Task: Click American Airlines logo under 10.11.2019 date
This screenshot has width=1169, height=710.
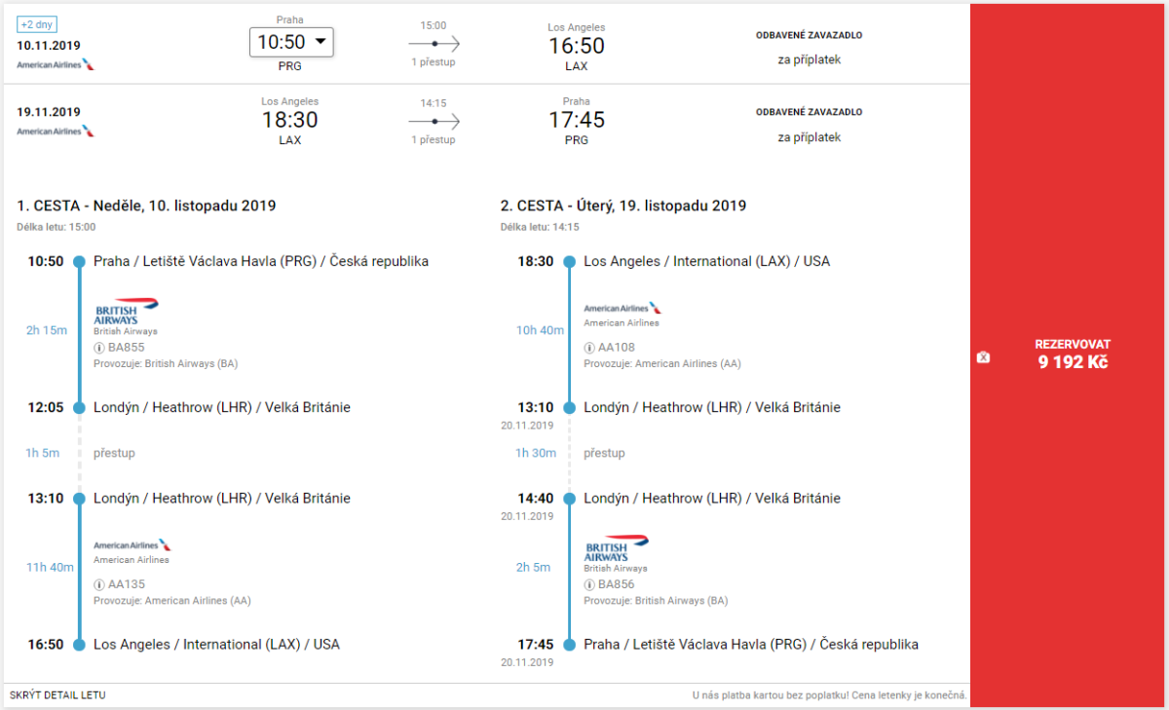Action: [x=56, y=64]
